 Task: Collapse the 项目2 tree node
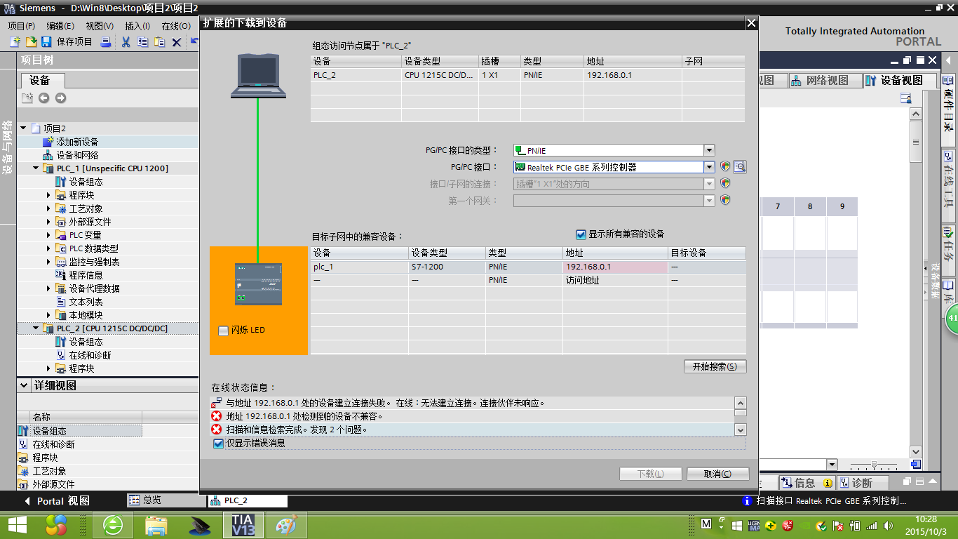click(x=23, y=128)
